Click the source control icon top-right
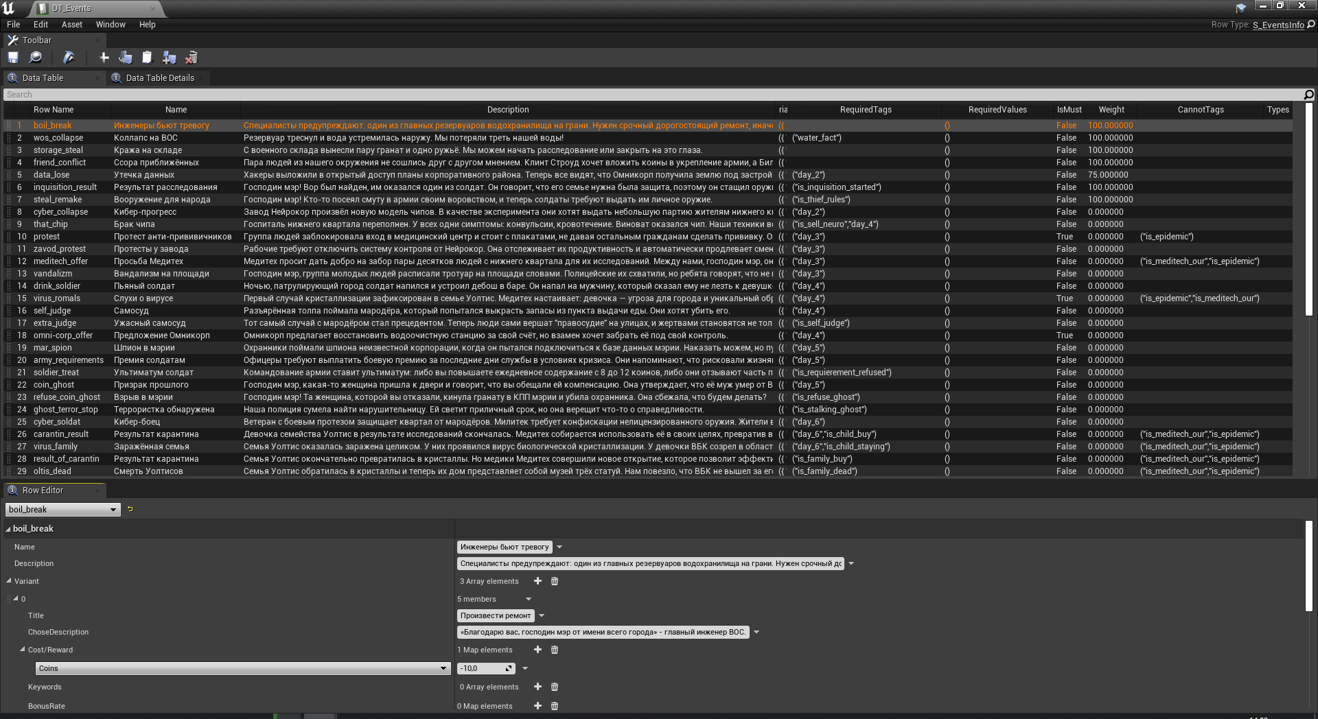1318x719 pixels. click(x=1240, y=8)
